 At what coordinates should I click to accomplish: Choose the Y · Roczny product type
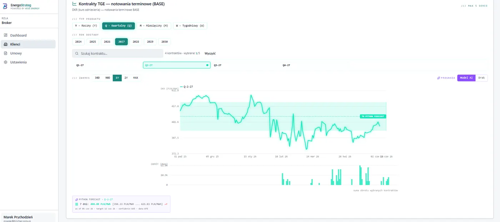[x=86, y=26]
